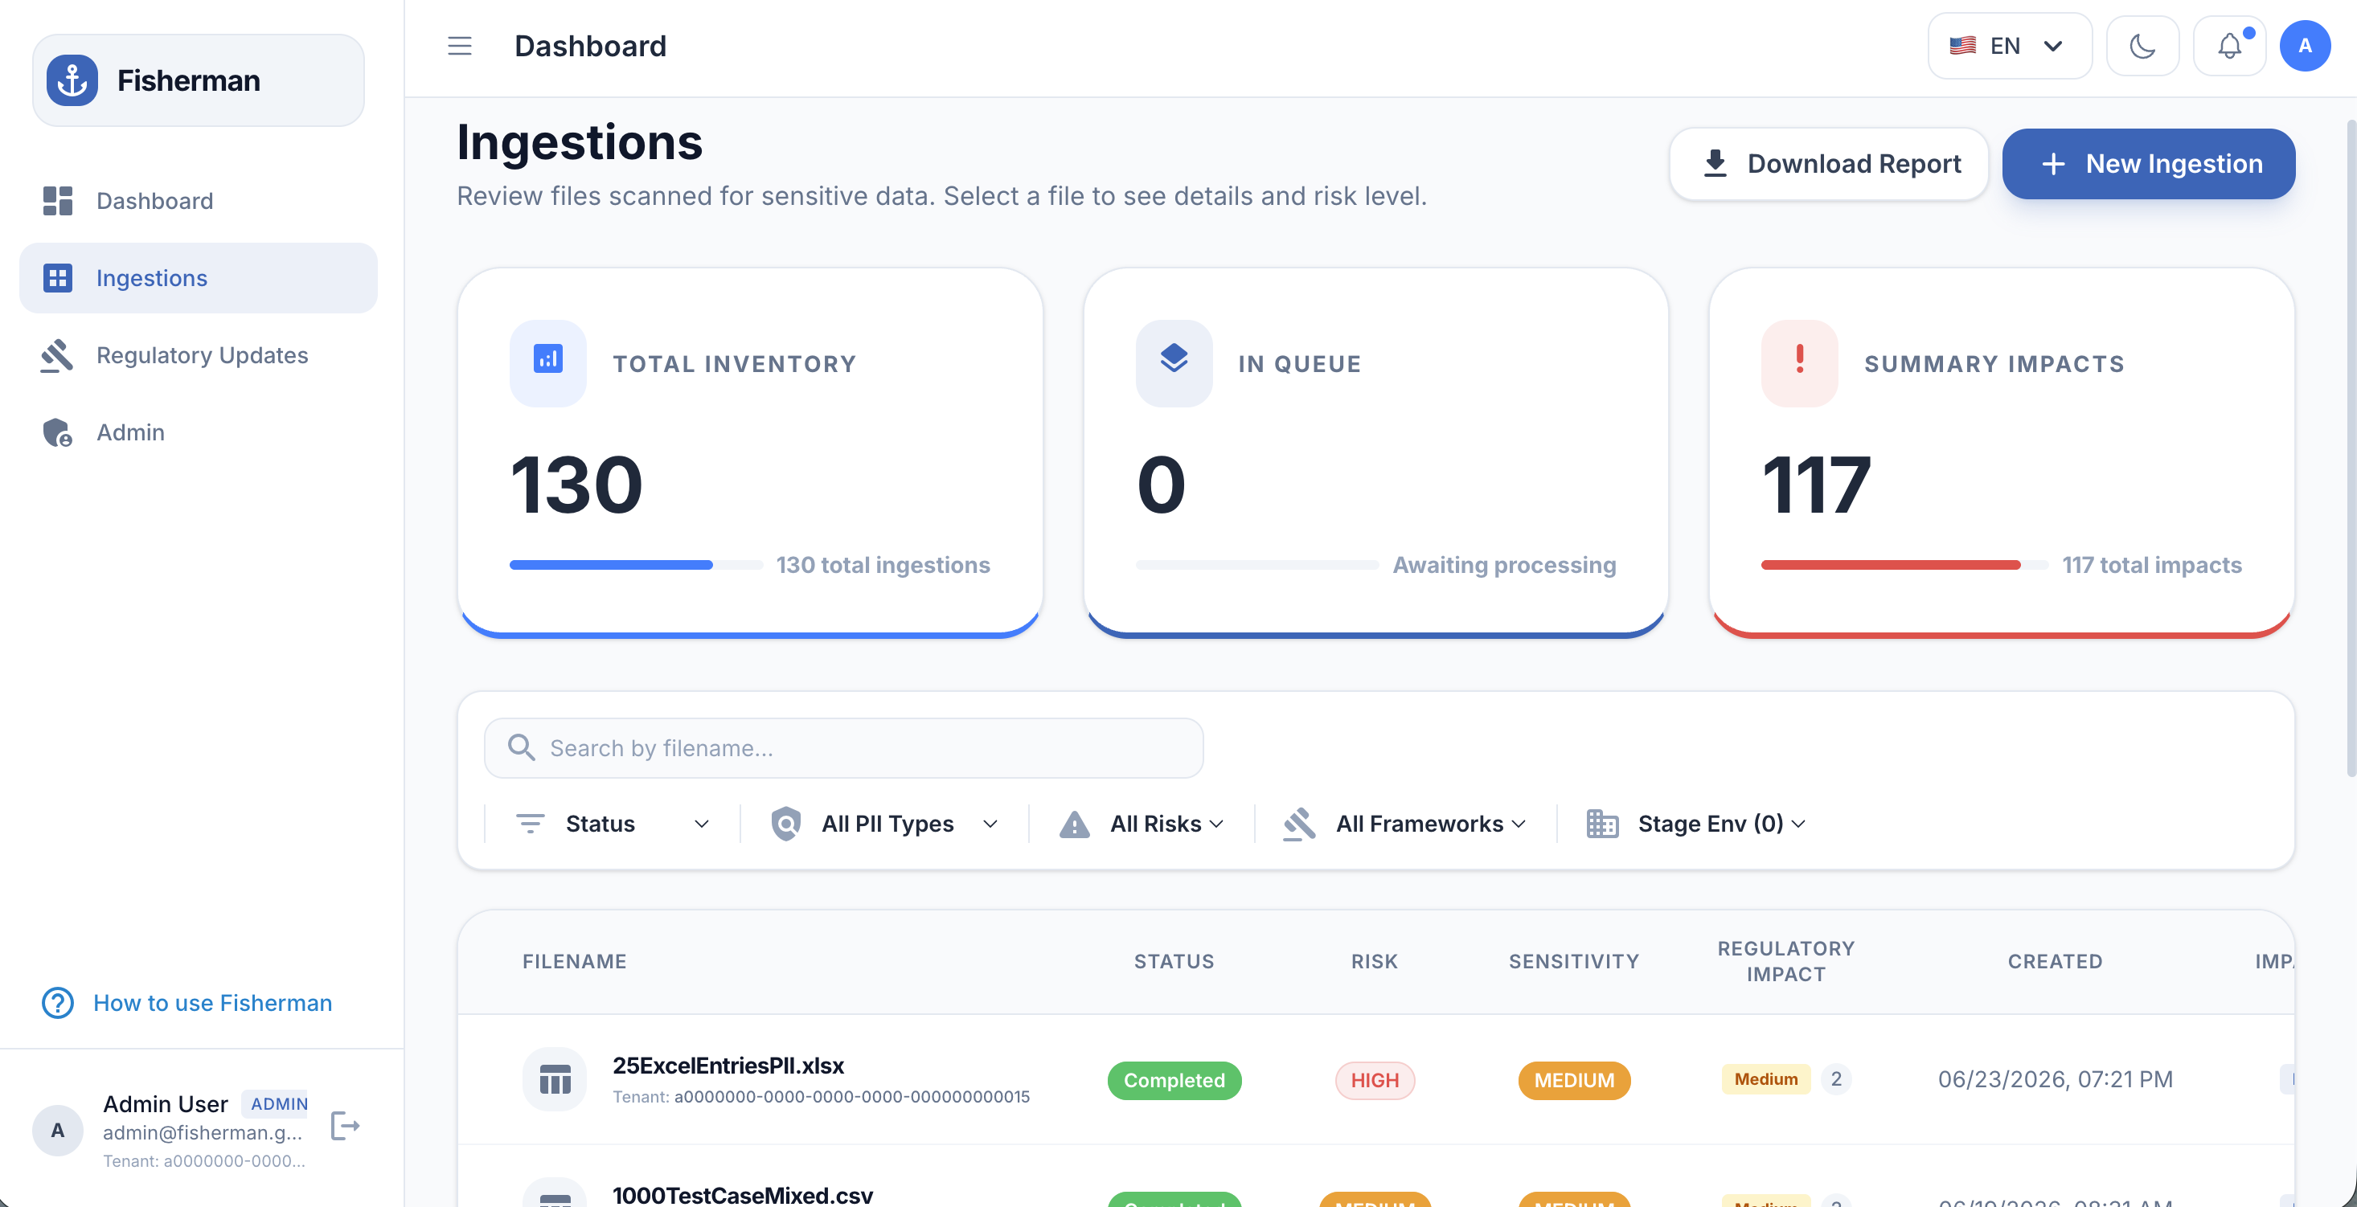
Task: Click the Stage Env building icon
Action: 1601,824
